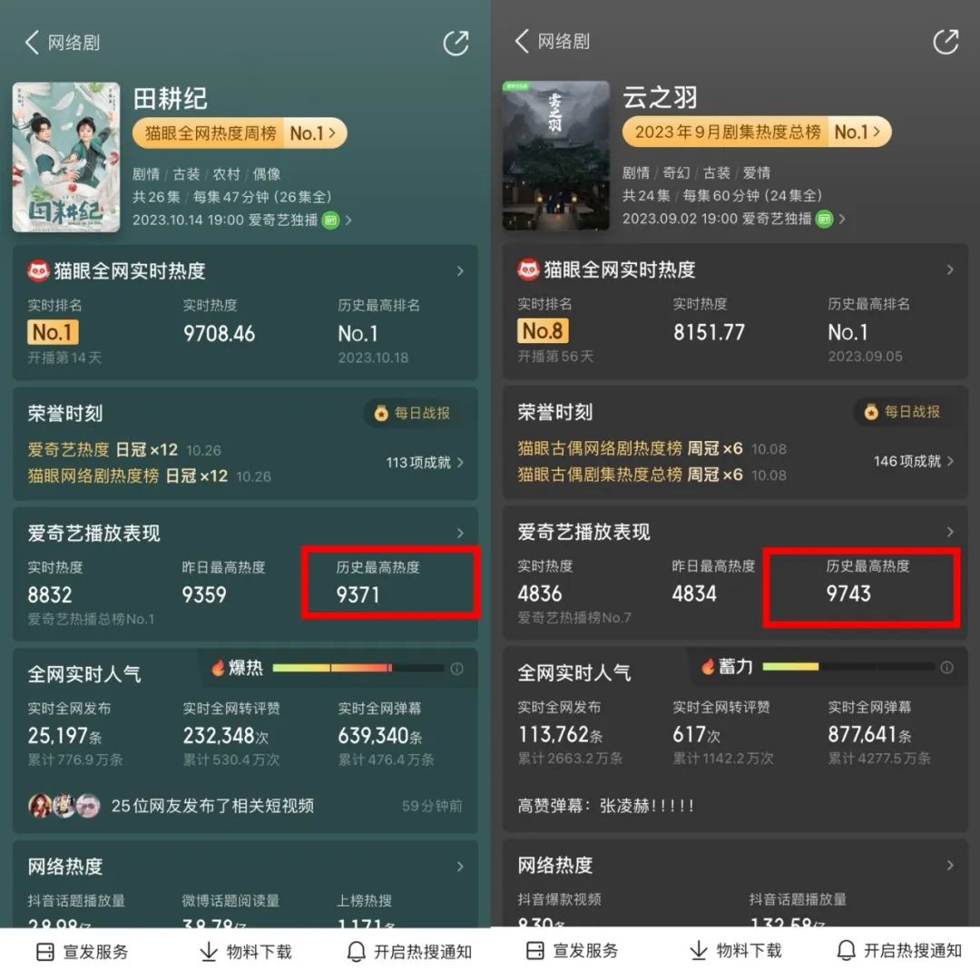This screenshot has width=980, height=980.
Task: Go back from 田耕纪 page
Action: click(33, 43)
